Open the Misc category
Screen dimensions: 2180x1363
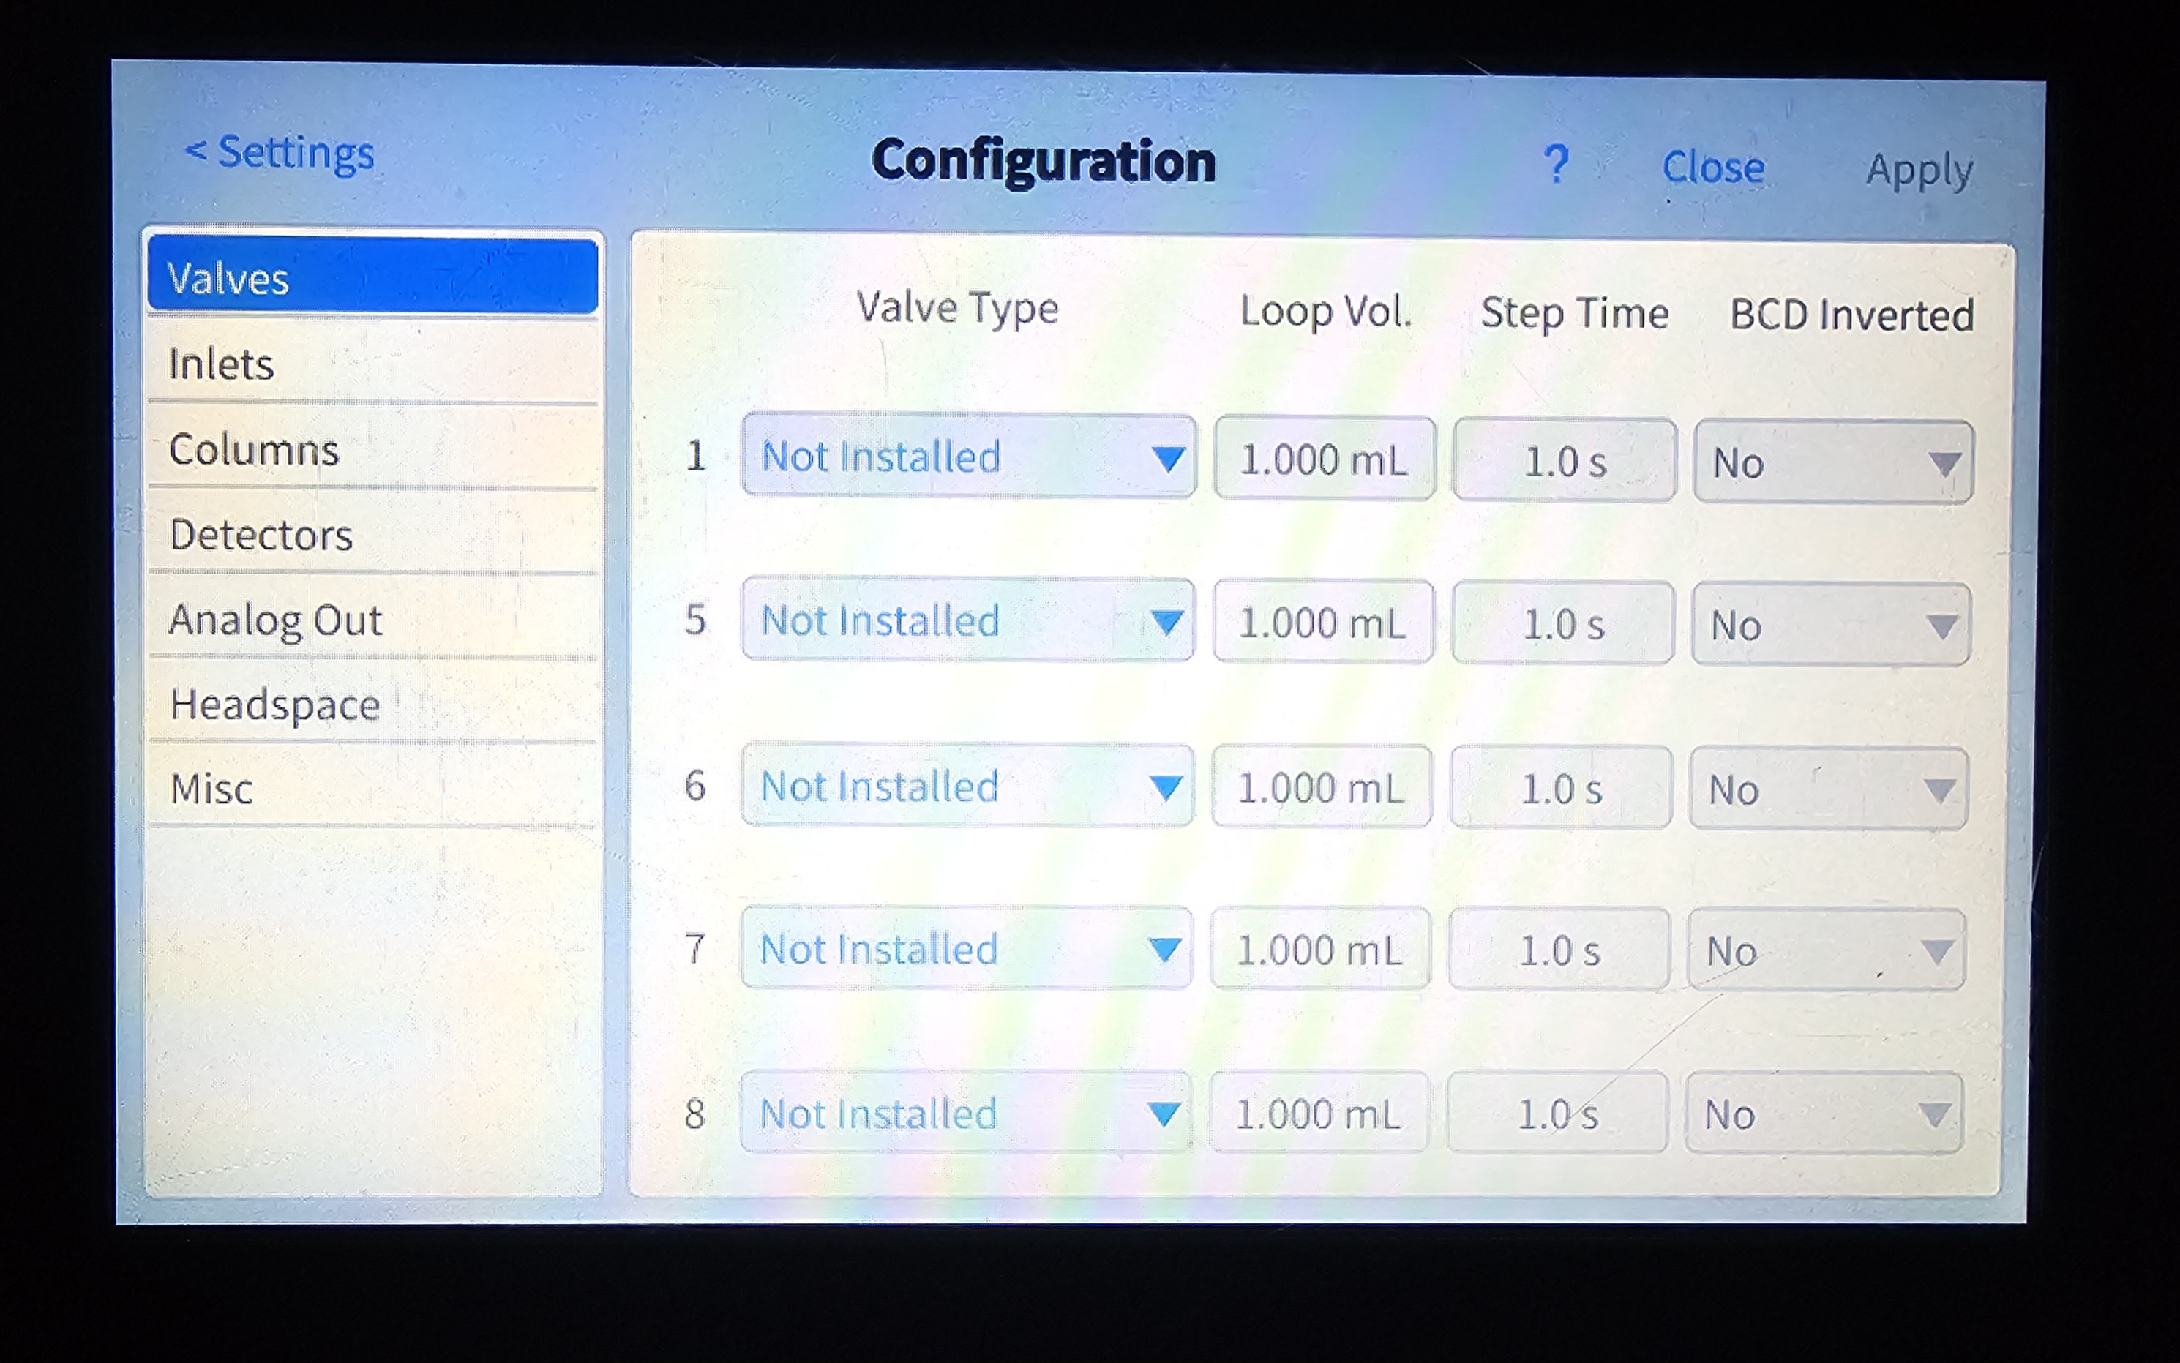372,787
